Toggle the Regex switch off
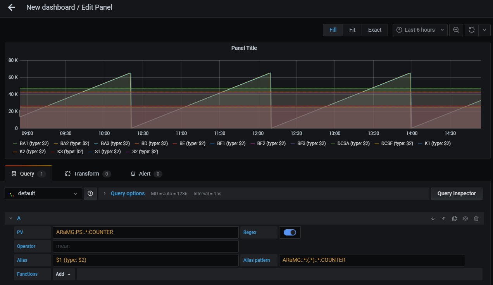 (x=290, y=232)
